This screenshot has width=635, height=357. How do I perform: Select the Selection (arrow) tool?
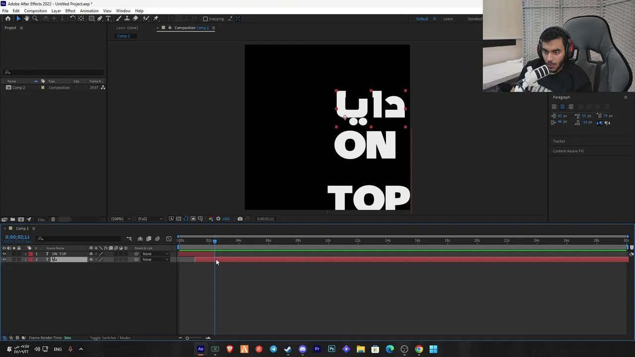click(18, 18)
